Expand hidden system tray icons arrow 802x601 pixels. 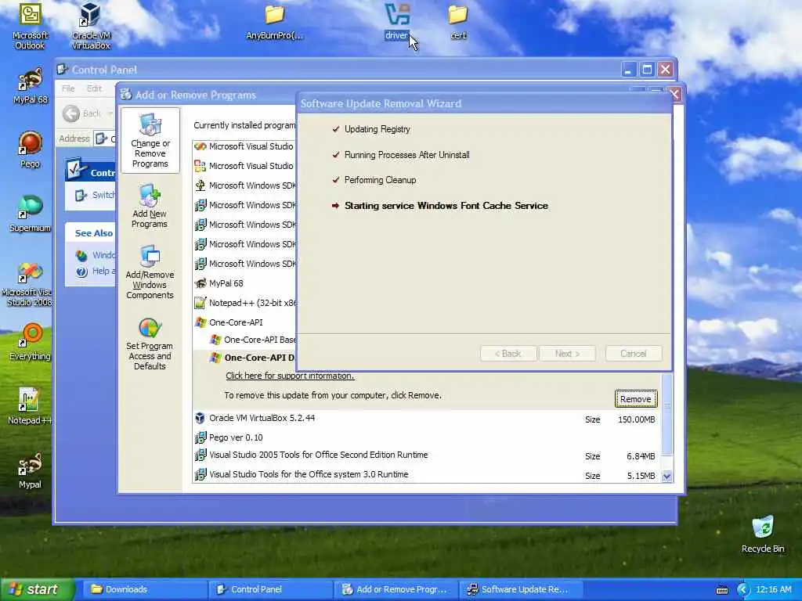(742, 590)
